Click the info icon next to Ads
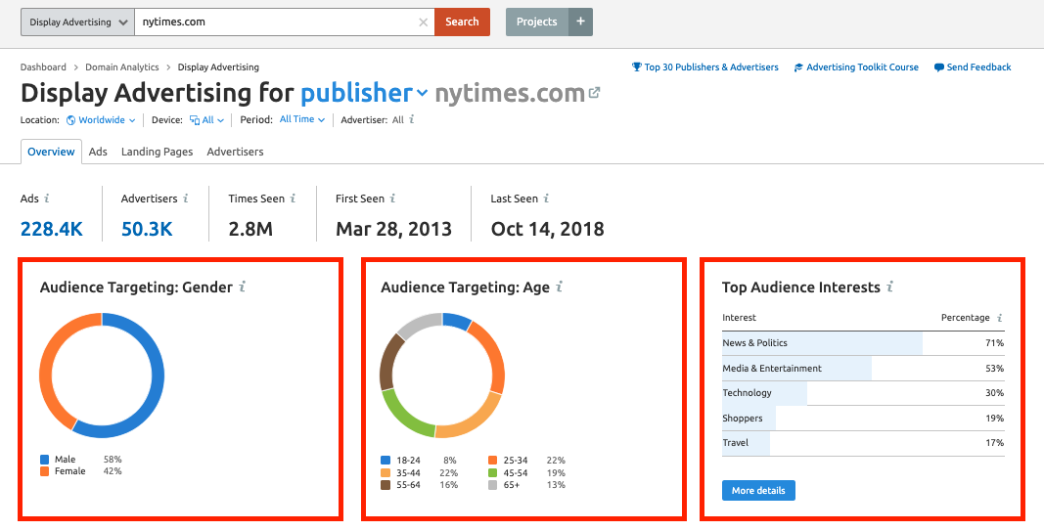The height and width of the screenshot is (531, 1044). click(x=47, y=199)
